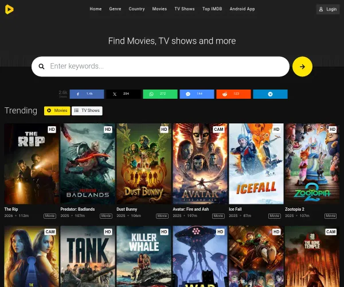This screenshot has width=344, height=287.
Task: Switch Trending to TV Shows tab
Action: click(x=87, y=111)
